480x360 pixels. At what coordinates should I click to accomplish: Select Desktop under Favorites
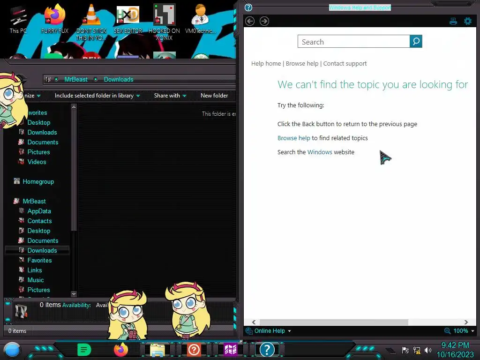pyautogui.click(x=39, y=122)
